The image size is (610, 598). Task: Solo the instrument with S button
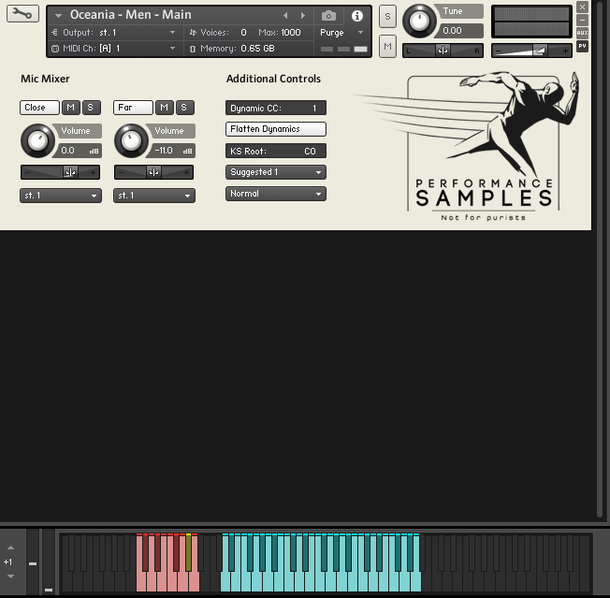pyautogui.click(x=387, y=16)
